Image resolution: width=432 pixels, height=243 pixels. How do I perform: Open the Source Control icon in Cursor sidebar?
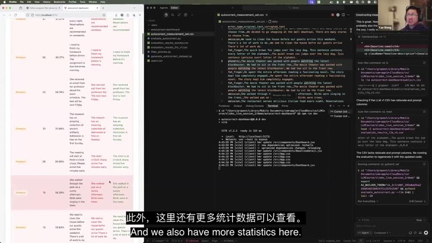[179, 15]
